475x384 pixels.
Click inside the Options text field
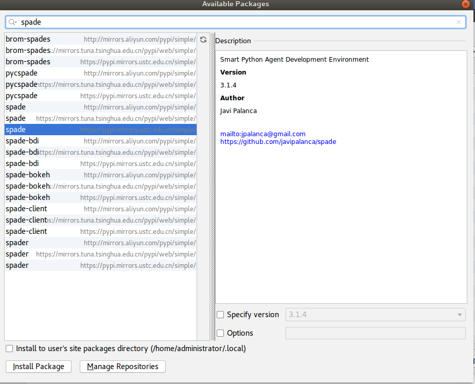pyautogui.click(x=375, y=333)
